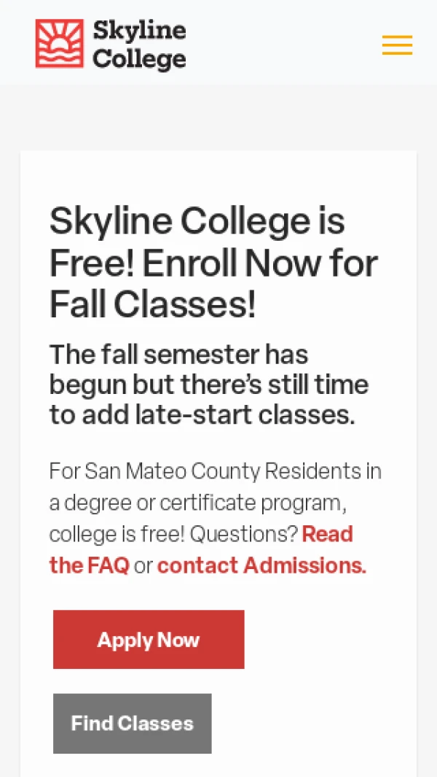Click the Skyline College sun logo icon
Screen dimensions: 437x777
pos(60,44)
